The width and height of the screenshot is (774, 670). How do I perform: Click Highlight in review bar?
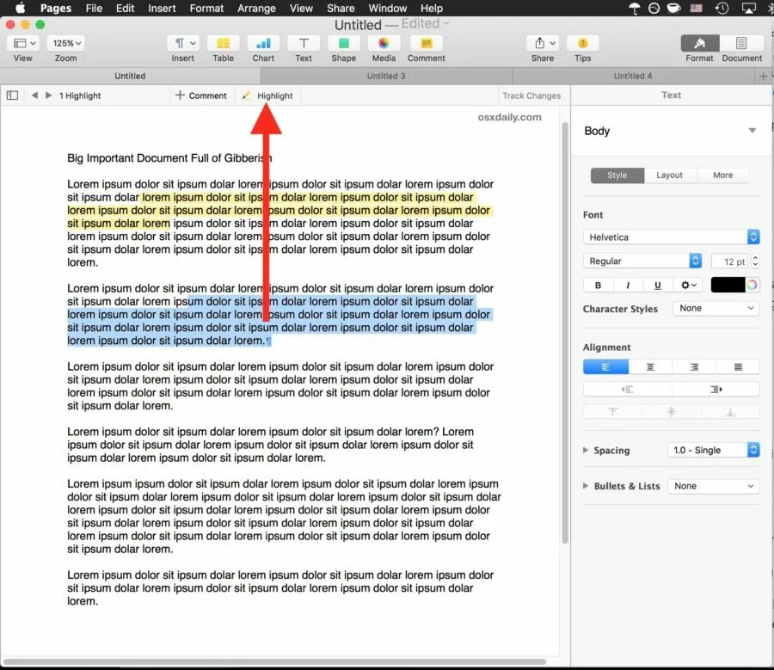coord(267,95)
